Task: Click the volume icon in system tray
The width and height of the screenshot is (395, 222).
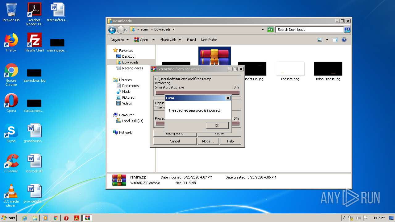Action: click(358, 218)
